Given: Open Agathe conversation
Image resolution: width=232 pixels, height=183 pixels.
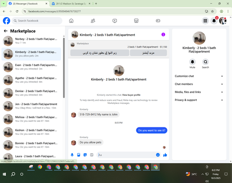Looking at the screenshot, I should pyautogui.click(x=31, y=80).
